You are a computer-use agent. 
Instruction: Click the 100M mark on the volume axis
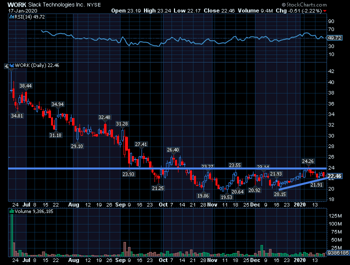(x=335, y=223)
